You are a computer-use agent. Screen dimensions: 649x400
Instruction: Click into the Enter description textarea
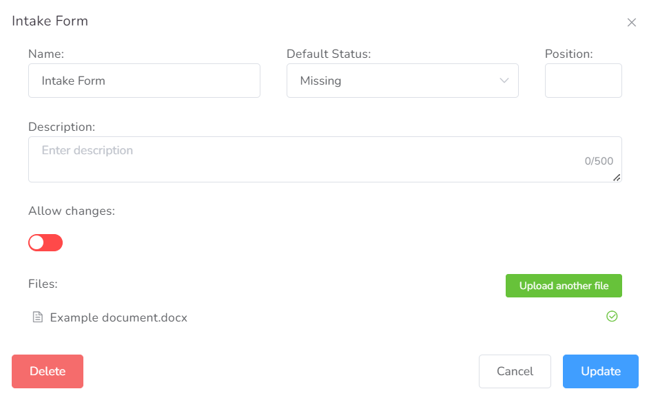point(325,159)
